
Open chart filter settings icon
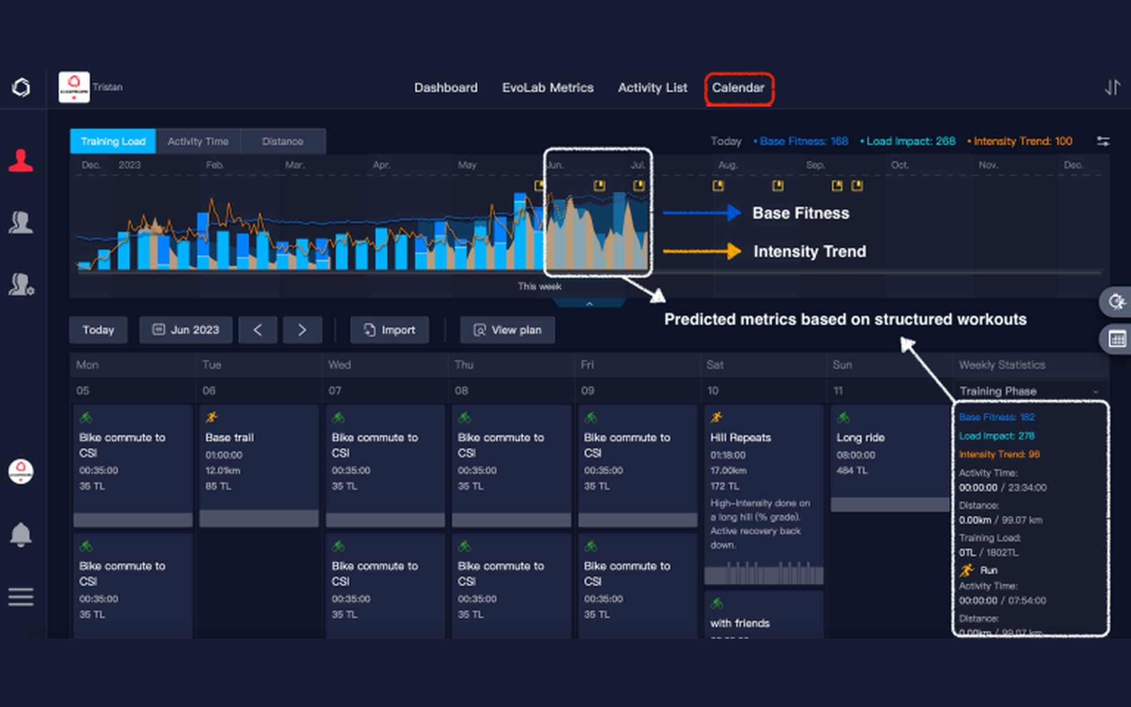(x=1103, y=141)
